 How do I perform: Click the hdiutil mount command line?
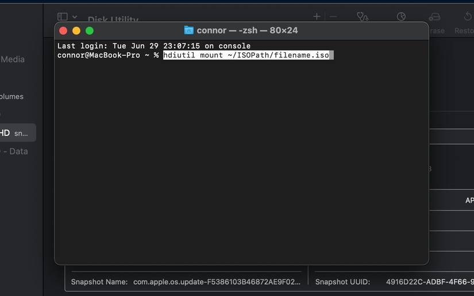pyautogui.click(x=246, y=55)
